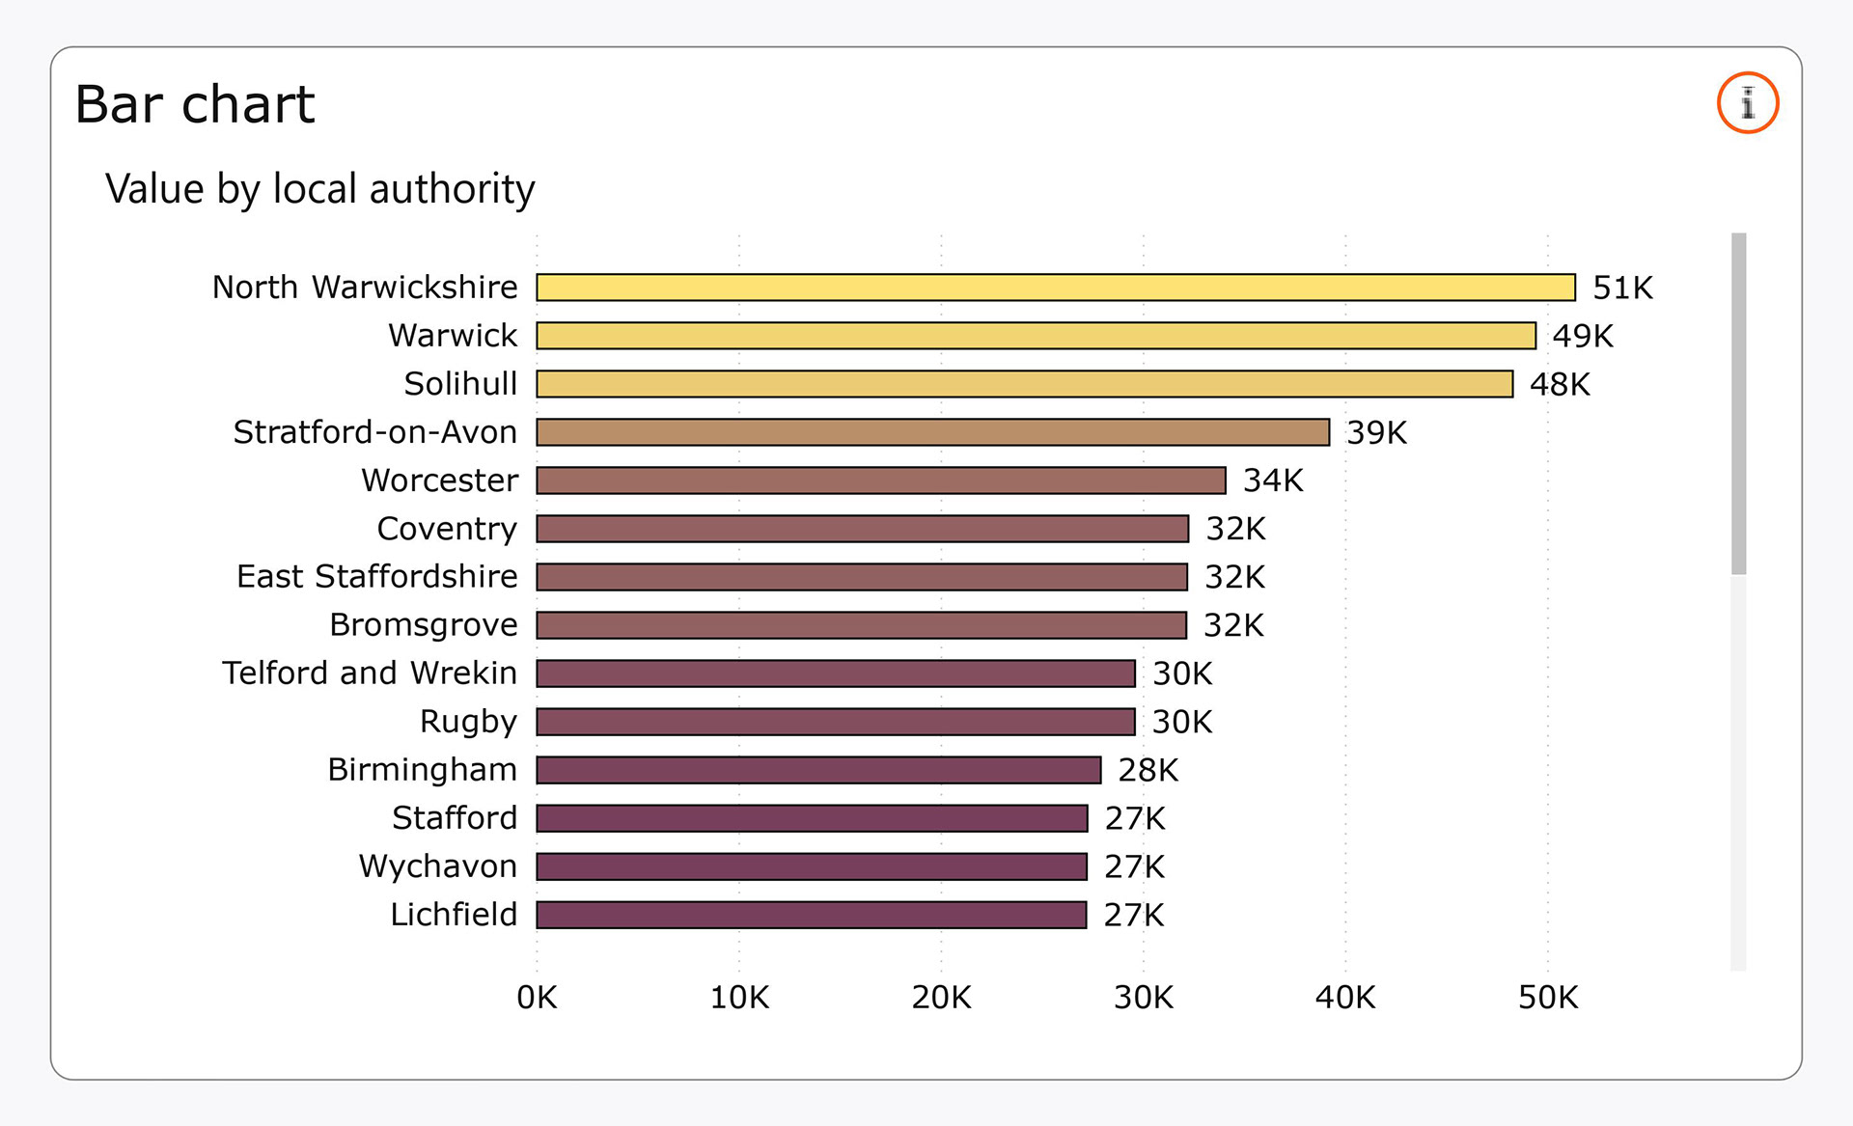Click the info icon in top right corner
The height and width of the screenshot is (1126, 1853).
pyautogui.click(x=1747, y=101)
